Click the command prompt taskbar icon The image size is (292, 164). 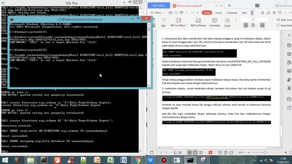(x=190, y=160)
